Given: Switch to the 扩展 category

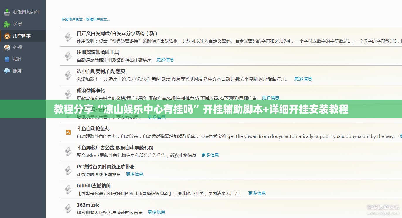Looking at the screenshot, I should click(23, 24).
